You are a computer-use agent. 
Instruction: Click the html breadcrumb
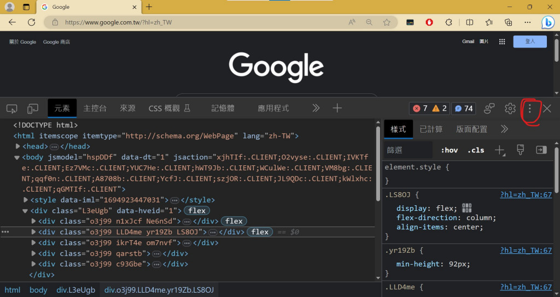(x=13, y=290)
